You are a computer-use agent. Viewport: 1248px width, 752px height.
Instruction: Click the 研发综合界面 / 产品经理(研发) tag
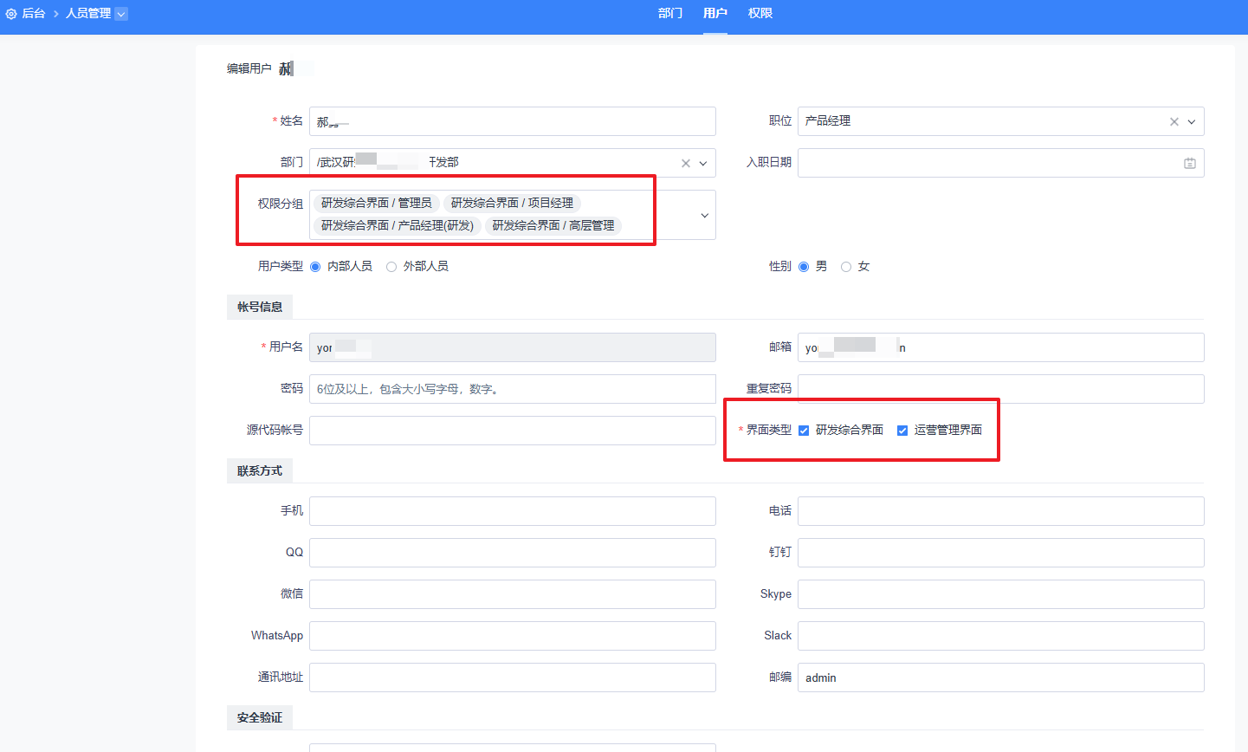pos(397,225)
